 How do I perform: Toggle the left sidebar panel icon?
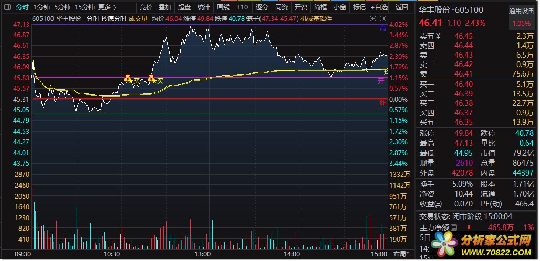point(8,7)
